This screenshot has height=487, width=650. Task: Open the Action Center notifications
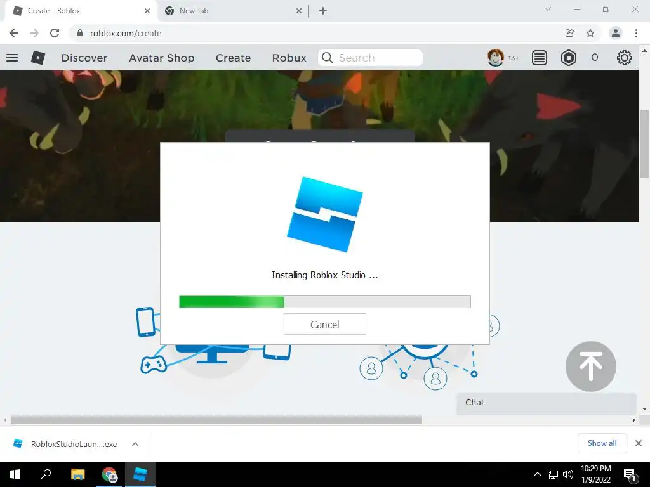tap(630, 474)
